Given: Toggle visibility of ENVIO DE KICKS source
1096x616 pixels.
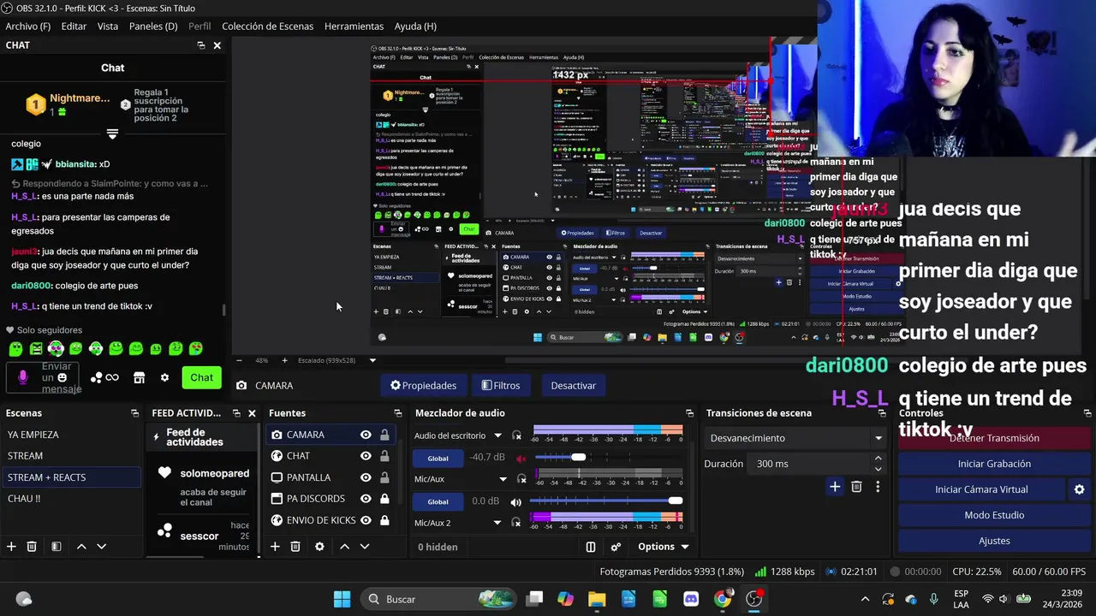Looking at the screenshot, I should (366, 520).
